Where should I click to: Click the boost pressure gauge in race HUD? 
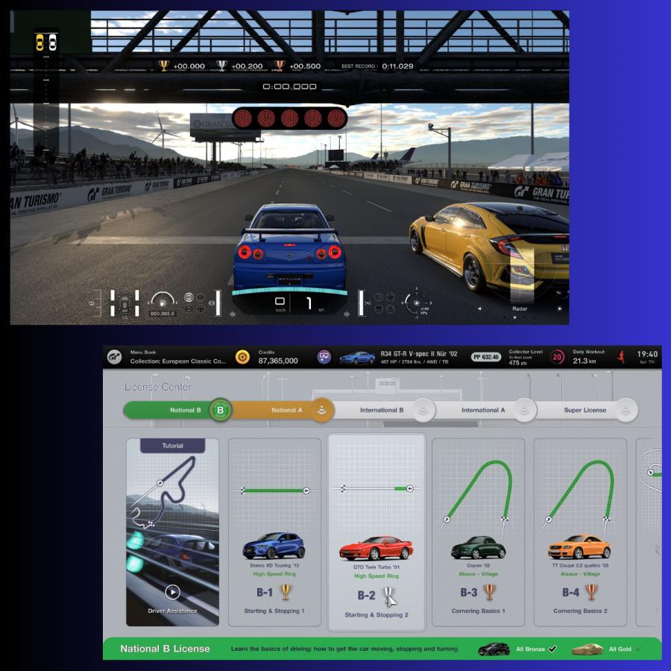point(415,303)
